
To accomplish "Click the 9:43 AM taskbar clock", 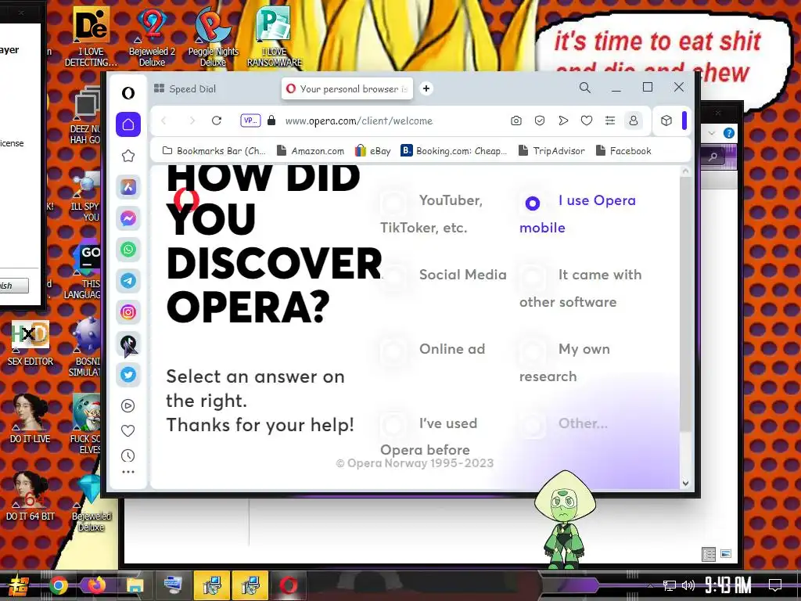I will click(727, 585).
